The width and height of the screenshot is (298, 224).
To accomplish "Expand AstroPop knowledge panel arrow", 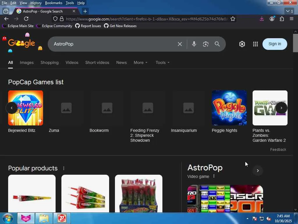I will pos(258,170).
